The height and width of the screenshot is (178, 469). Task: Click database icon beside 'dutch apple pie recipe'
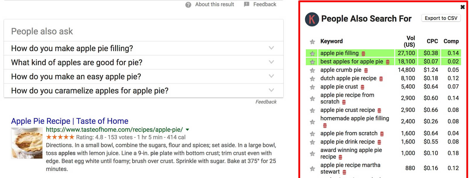pyautogui.click(x=381, y=79)
